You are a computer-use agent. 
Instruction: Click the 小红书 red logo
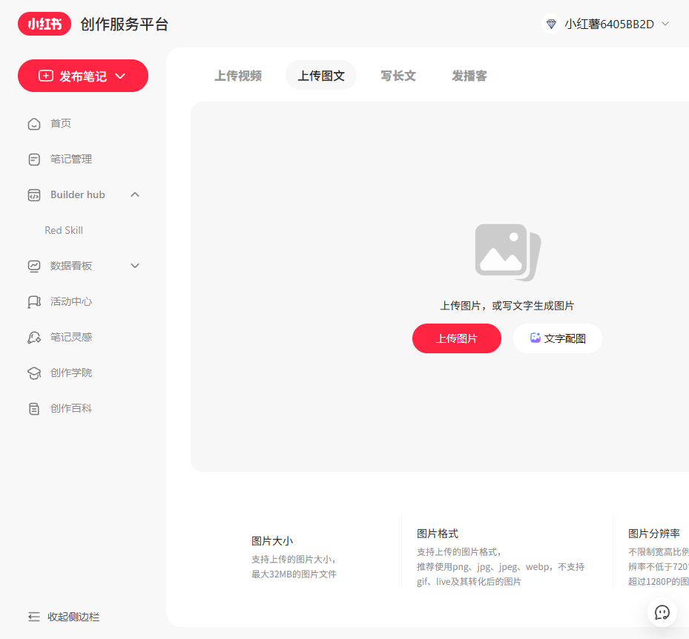coord(44,24)
